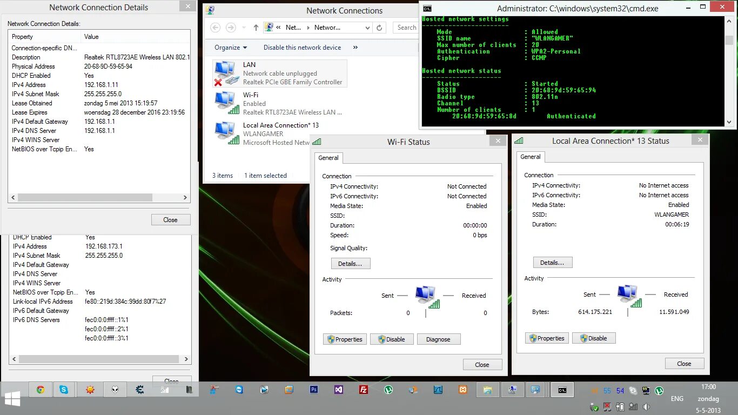738x415 pixels.
Task: Click horizontal scrollbar in lower details list
Action: [101, 359]
